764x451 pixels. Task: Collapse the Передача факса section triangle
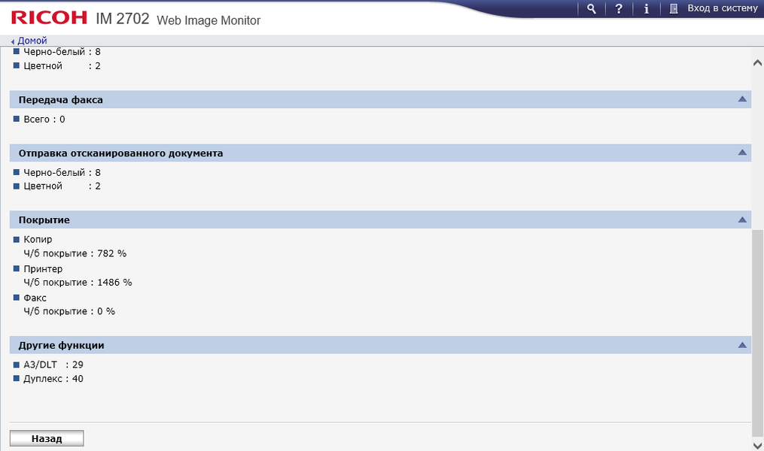click(742, 99)
